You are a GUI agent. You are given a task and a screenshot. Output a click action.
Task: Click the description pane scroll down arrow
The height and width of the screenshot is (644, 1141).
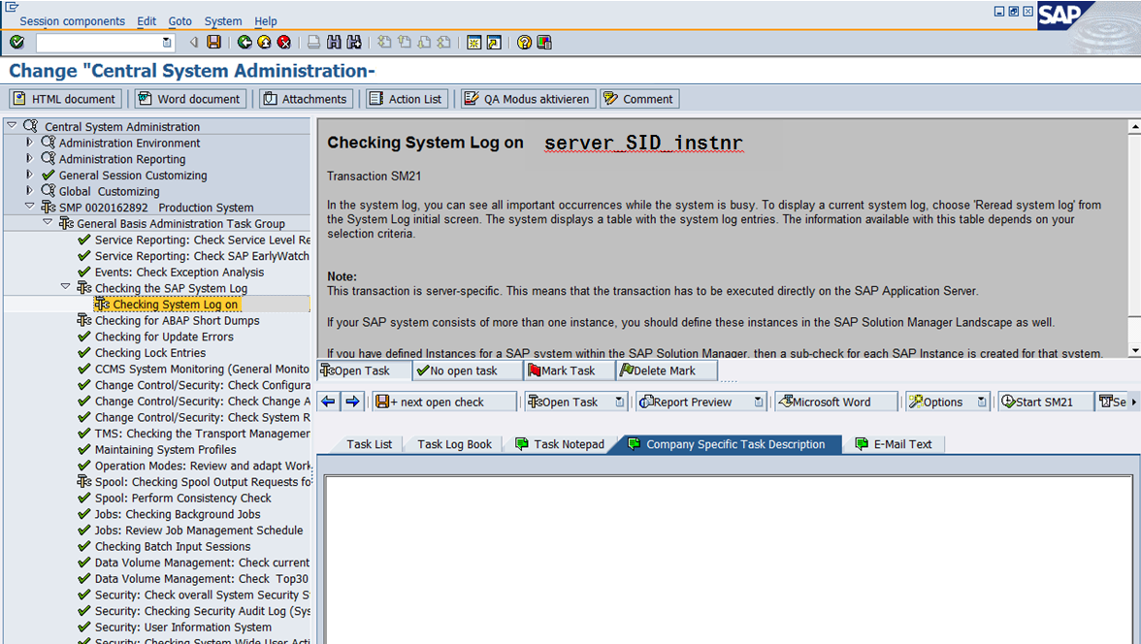pyautogui.click(x=1134, y=351)
